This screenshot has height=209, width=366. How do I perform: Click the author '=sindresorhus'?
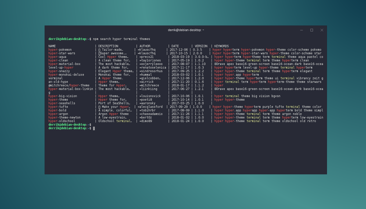coord(151,71)
